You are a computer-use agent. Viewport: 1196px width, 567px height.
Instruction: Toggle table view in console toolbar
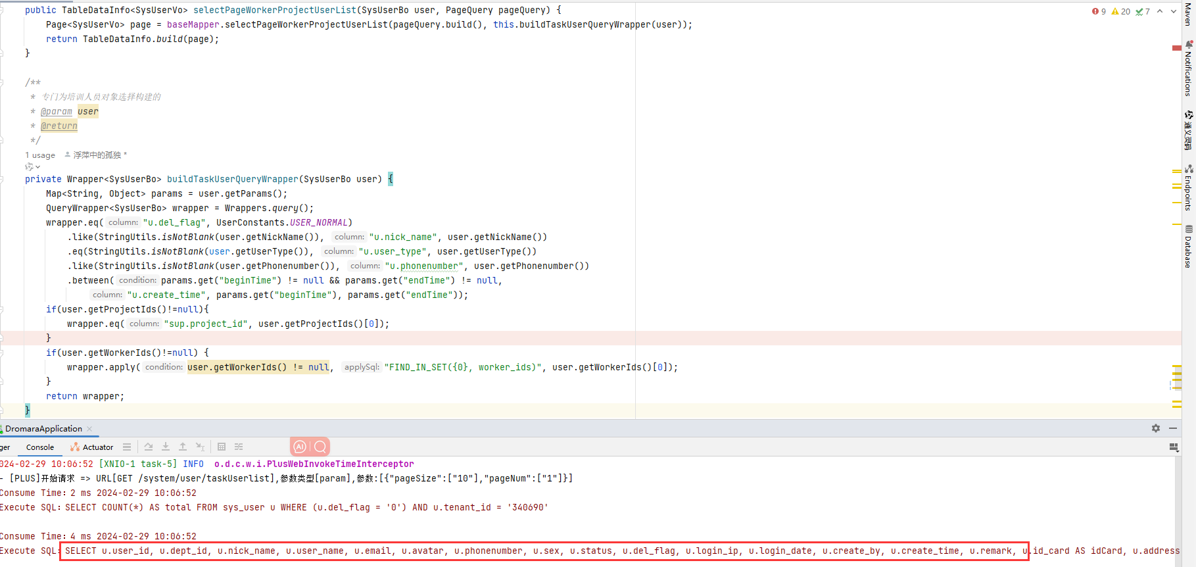pos(222,447)
